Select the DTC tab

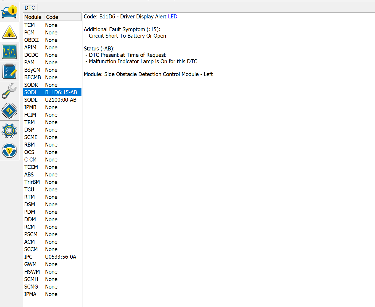pyautogui.click(x=30, y=8)
